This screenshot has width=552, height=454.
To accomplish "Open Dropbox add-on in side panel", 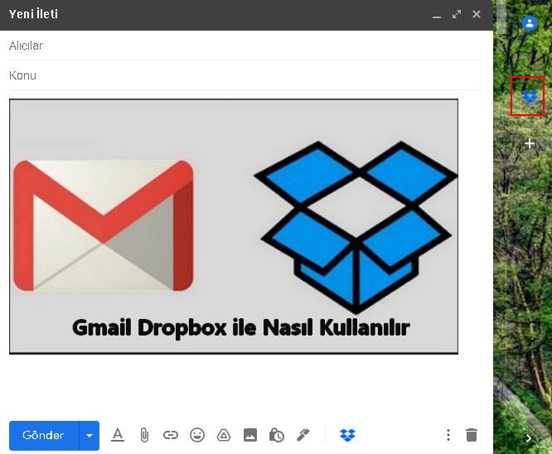I will 529,97.
